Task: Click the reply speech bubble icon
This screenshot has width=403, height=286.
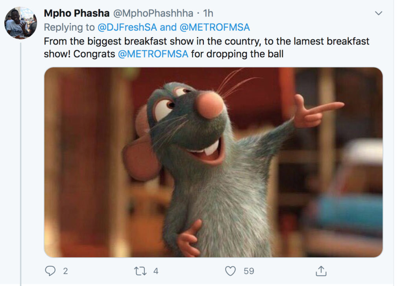Action: click(x=50, y=271)
